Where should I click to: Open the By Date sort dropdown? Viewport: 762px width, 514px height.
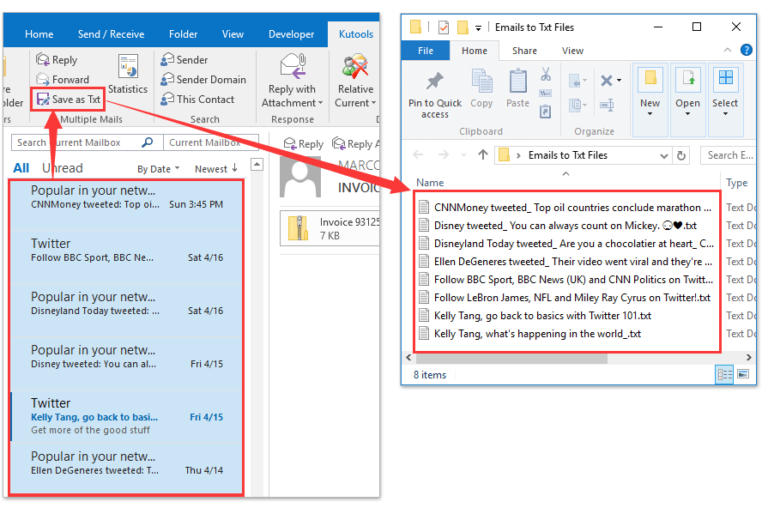click(x=159, y=168)
